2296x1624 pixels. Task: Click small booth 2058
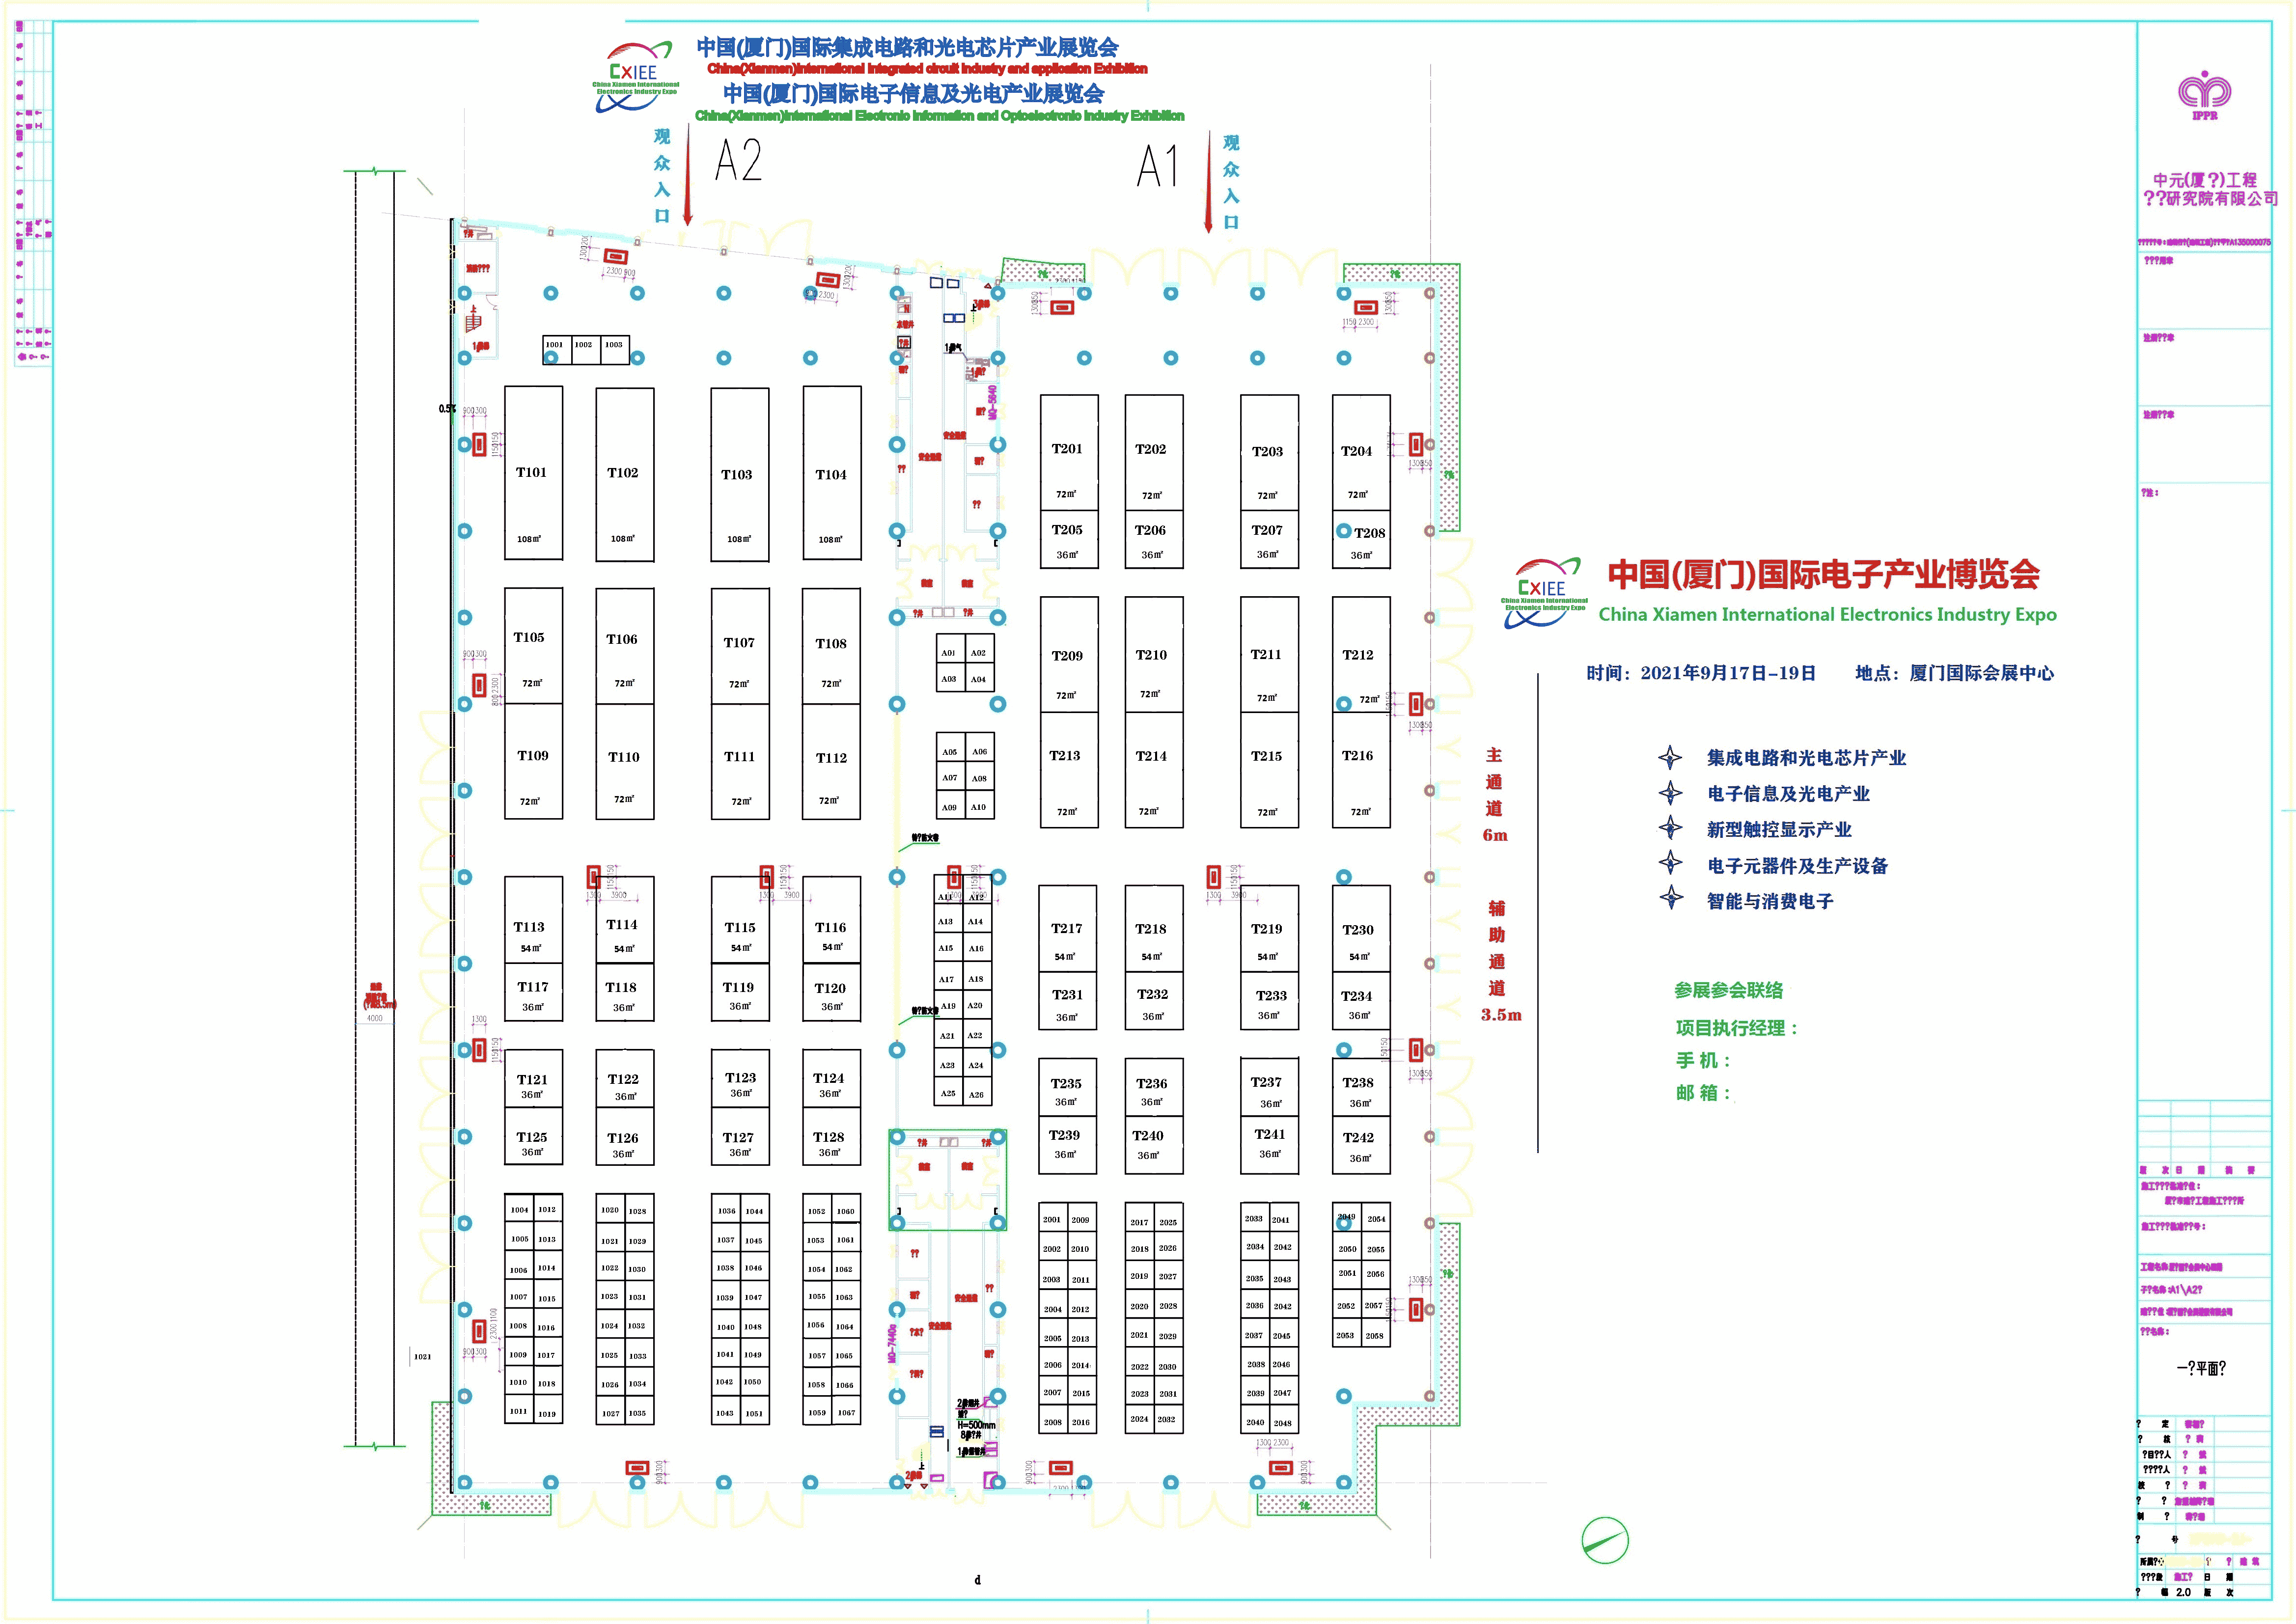[1375, 1334]
